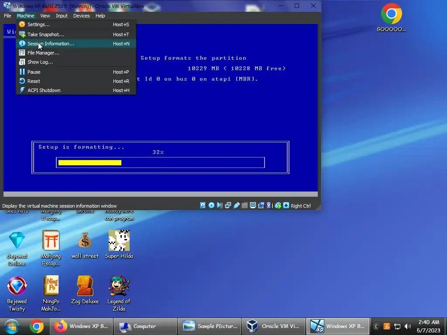The image size is (447, 335).
Task: Open the Devices menu
Action: click(81, 16)
